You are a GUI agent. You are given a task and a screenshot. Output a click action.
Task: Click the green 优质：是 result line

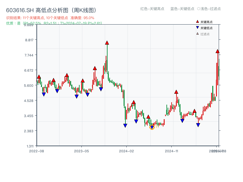click(x=54, y=23)
